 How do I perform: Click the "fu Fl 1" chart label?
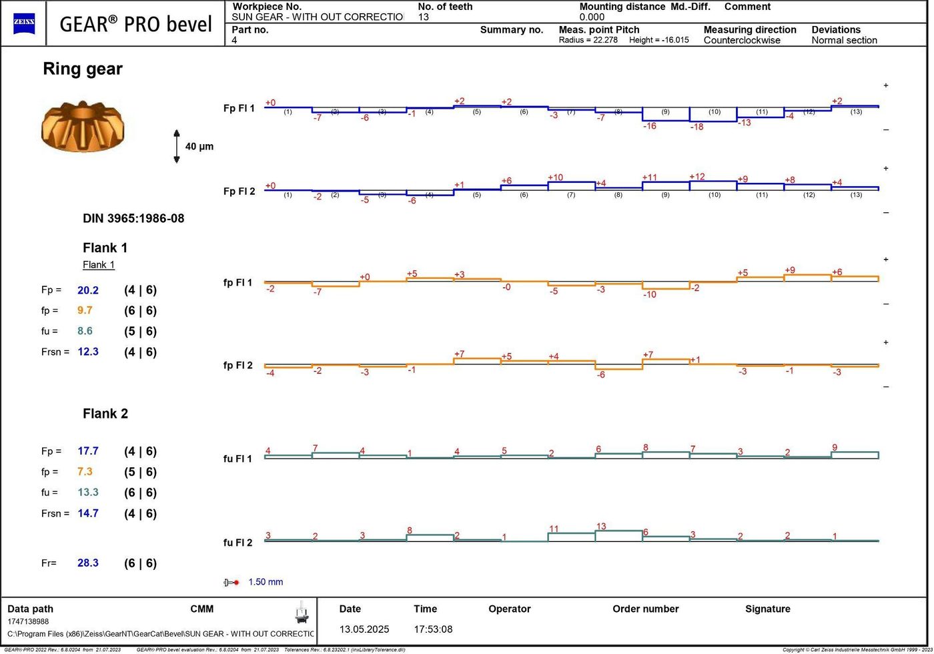pyautogui.click(x=238, y=459)
